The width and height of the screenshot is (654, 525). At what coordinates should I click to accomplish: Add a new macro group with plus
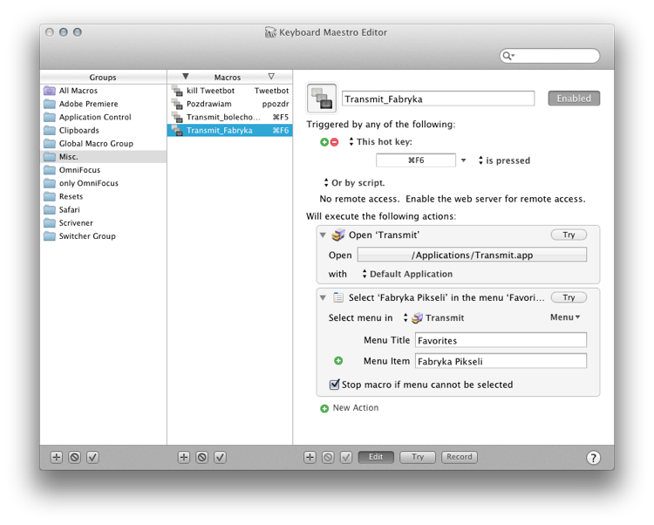point(57,458)
